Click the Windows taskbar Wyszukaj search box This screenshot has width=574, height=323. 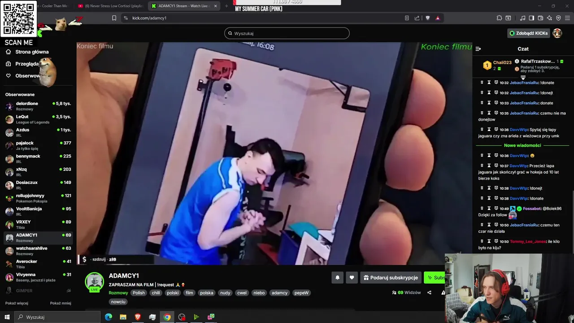(x=57, y=317)
